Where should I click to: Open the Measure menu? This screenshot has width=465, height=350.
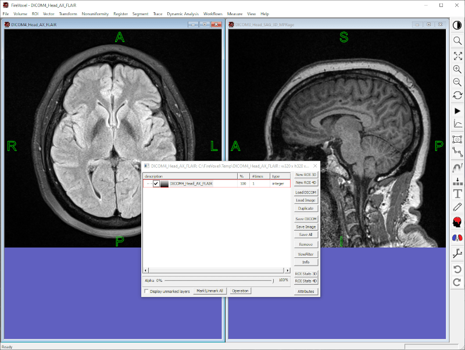coord(235,13)
